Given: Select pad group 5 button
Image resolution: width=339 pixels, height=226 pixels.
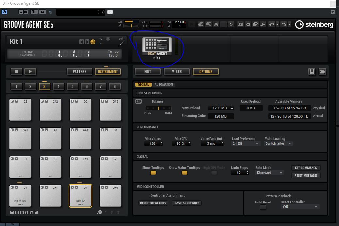Looking at the screenshot, I should pos(73,86).
